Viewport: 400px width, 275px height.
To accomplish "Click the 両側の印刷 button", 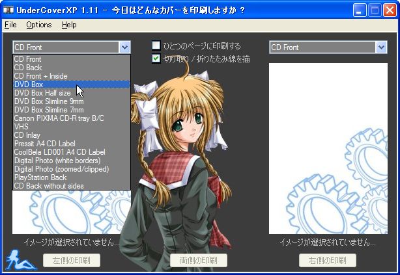I will click(199, 260).
